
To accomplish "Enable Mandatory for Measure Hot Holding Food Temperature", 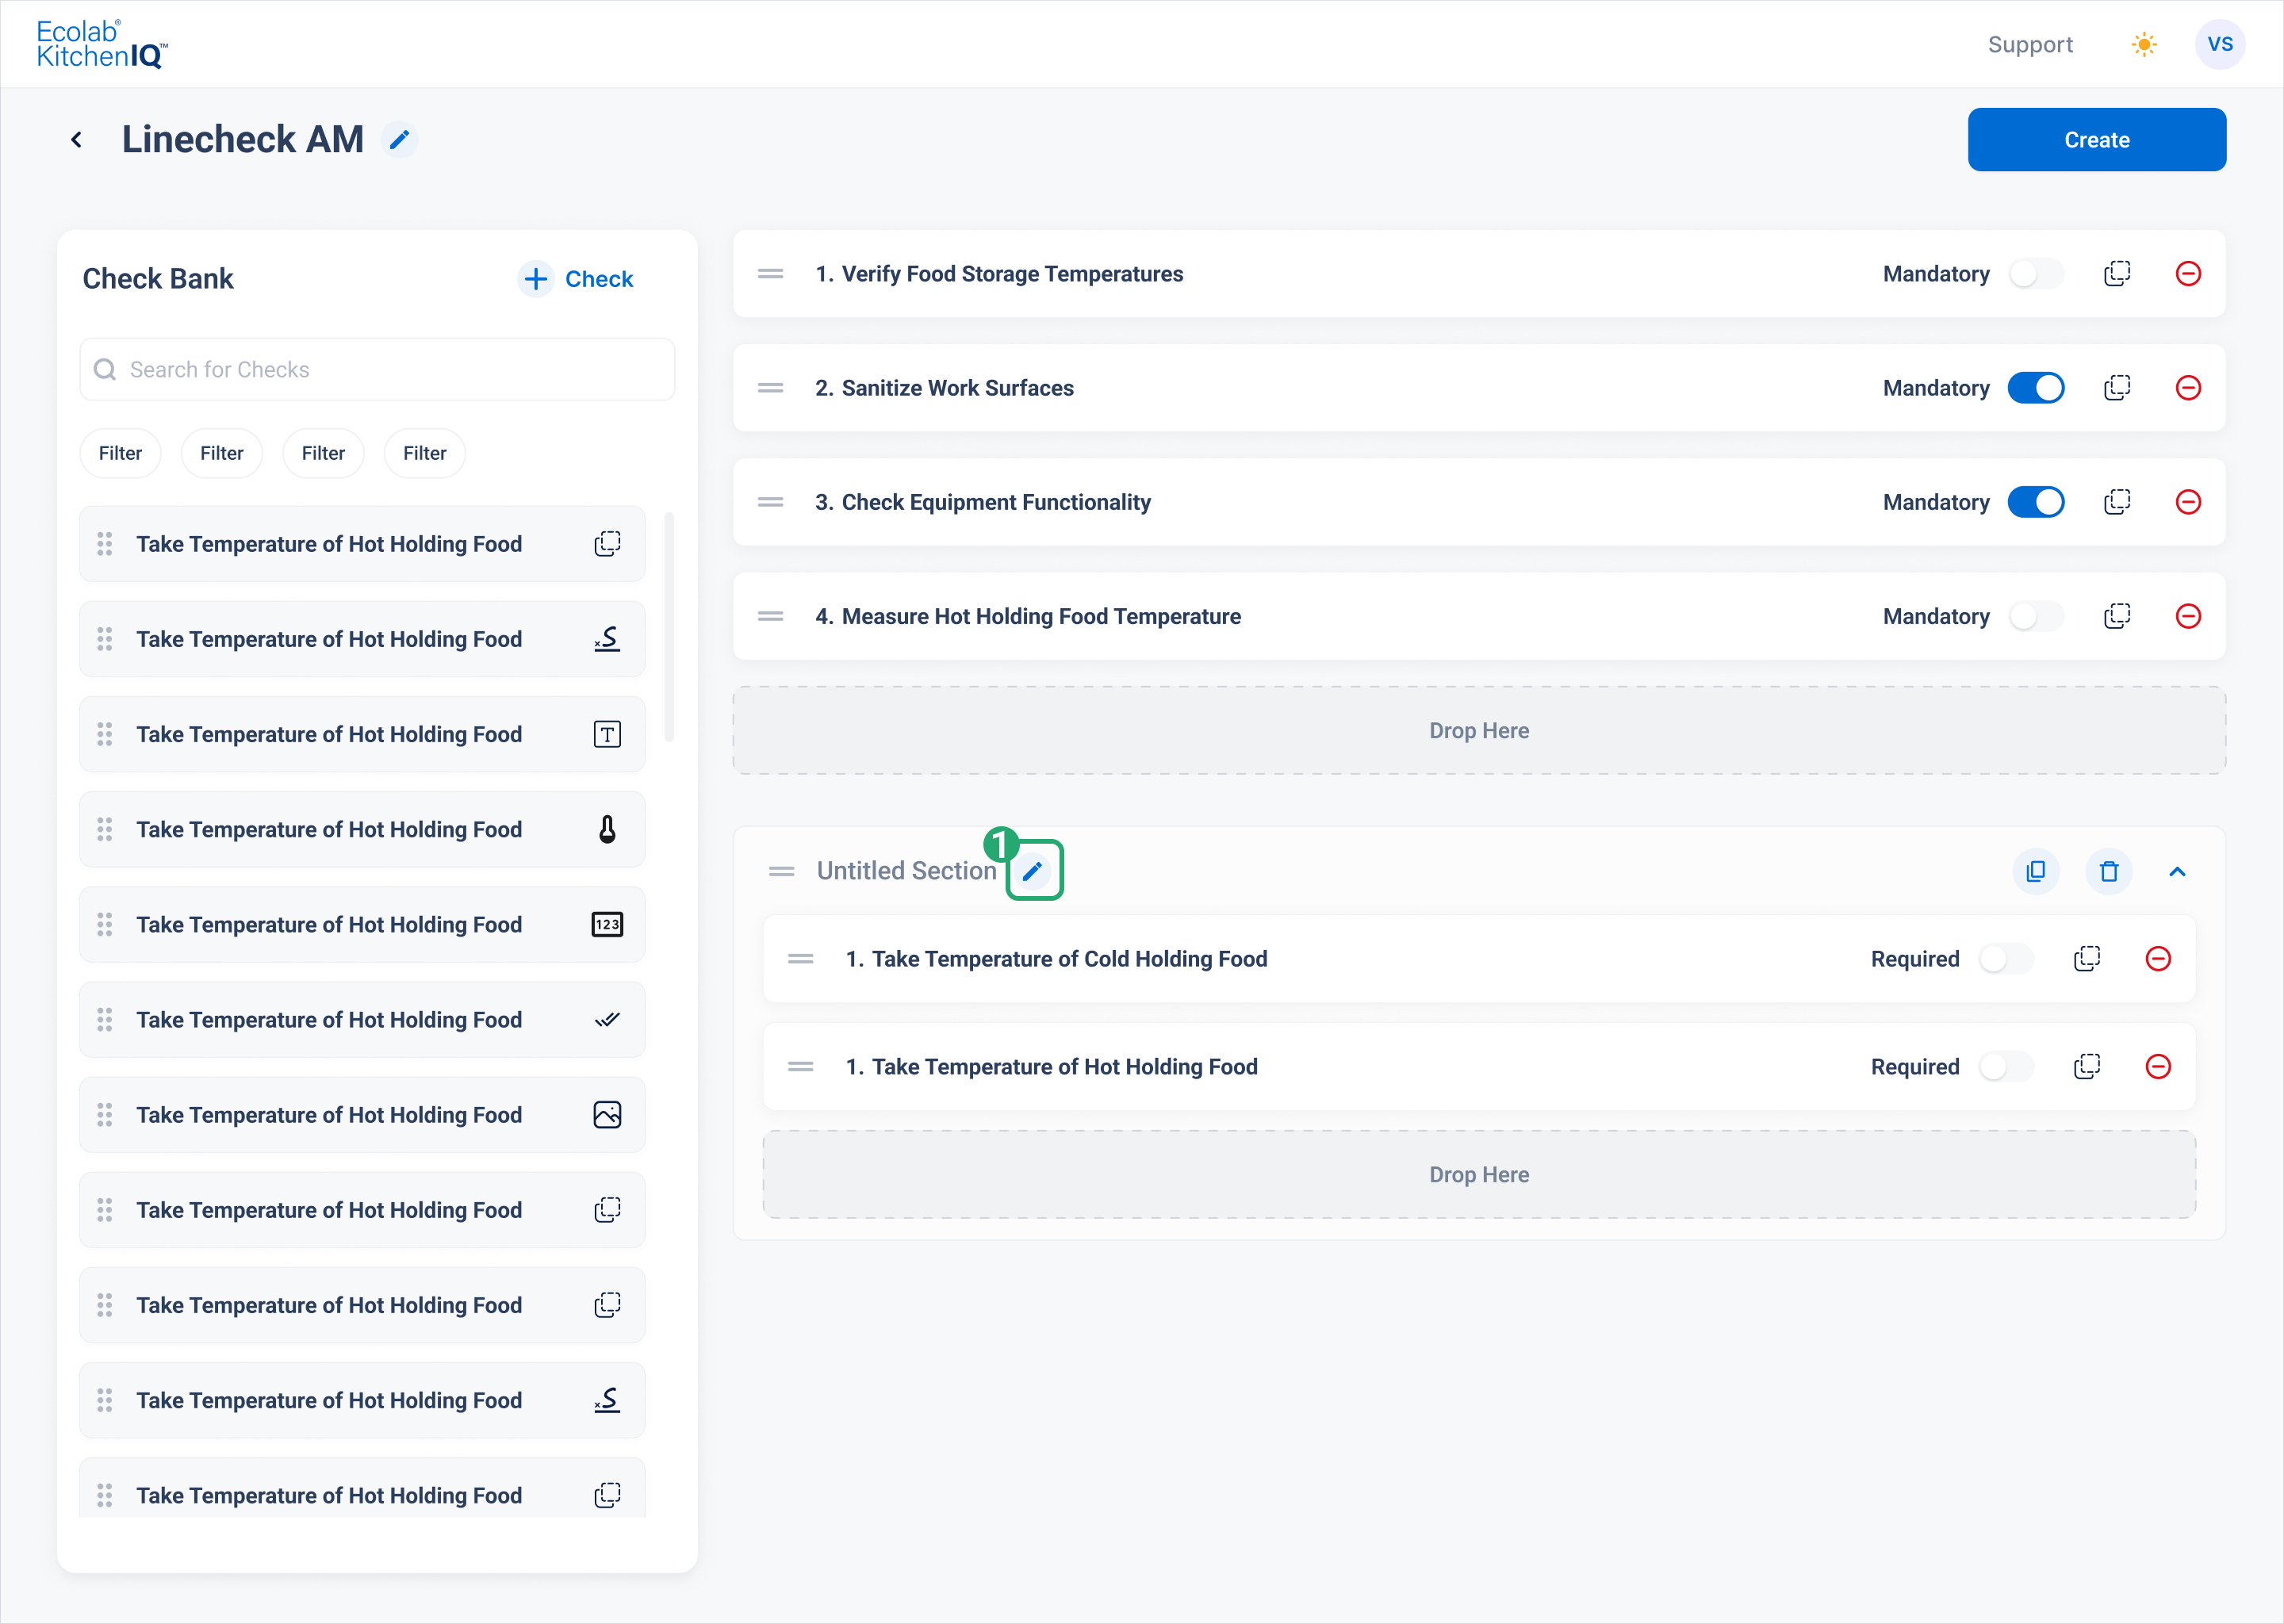I will (2036, 616).
